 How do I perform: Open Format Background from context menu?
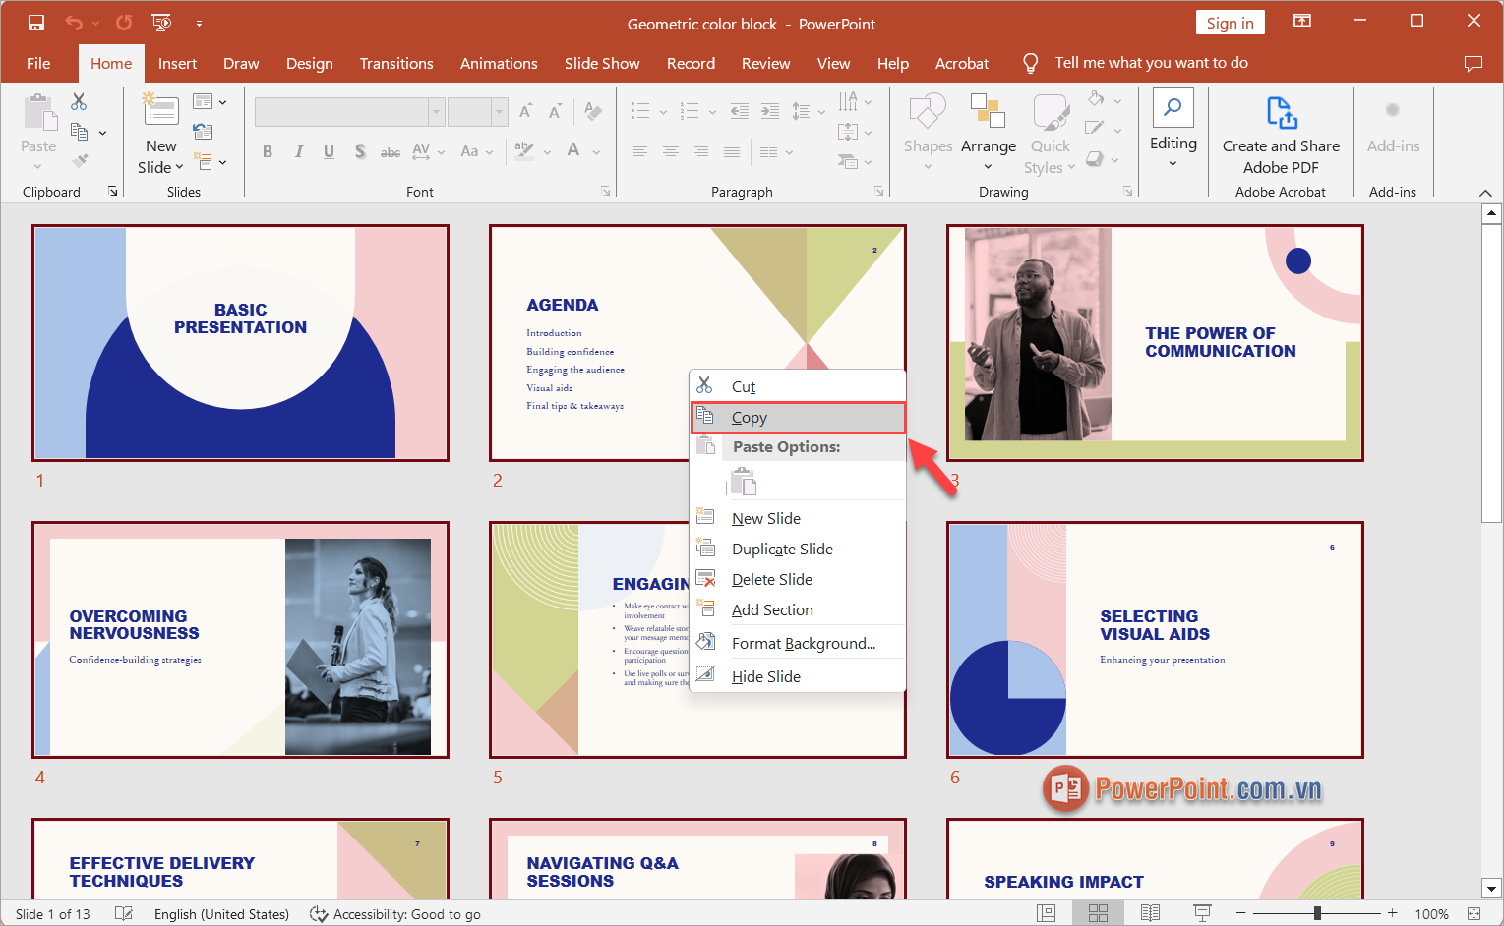[798, 643]
